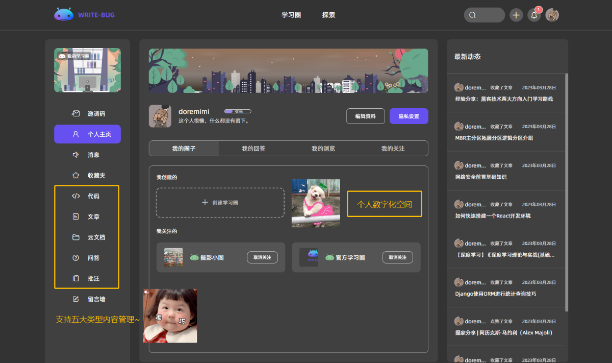This screenshot has height=363, width=612.
Task: Switch to 我的浏览 tab
Action: tap(323, 149)
